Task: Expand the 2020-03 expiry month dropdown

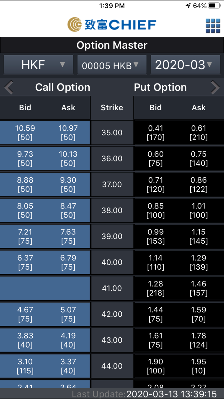Action: click(x=185, y=65)
